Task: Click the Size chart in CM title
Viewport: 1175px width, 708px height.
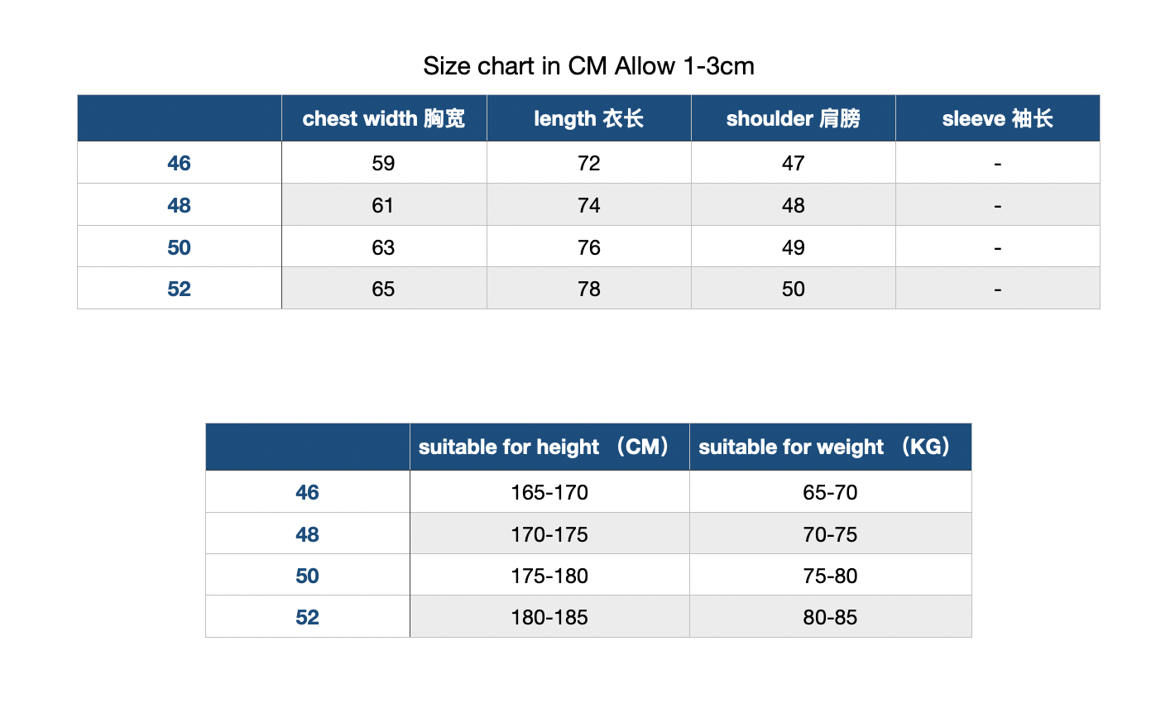Action: (x=588, y=65)
